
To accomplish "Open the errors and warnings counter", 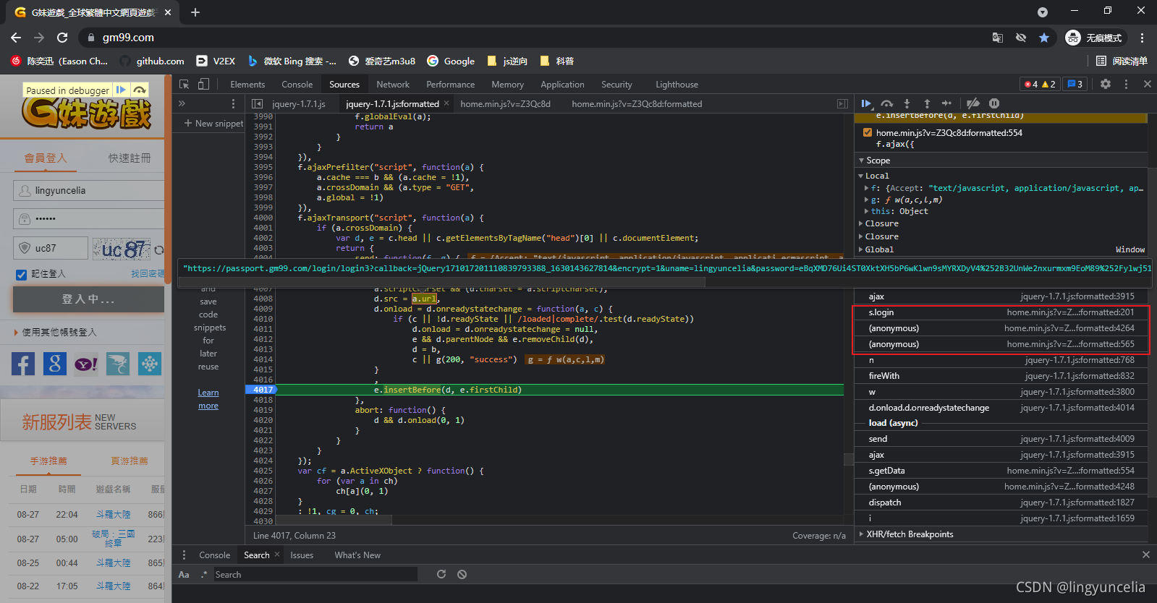I will [x=1040, y=84].
